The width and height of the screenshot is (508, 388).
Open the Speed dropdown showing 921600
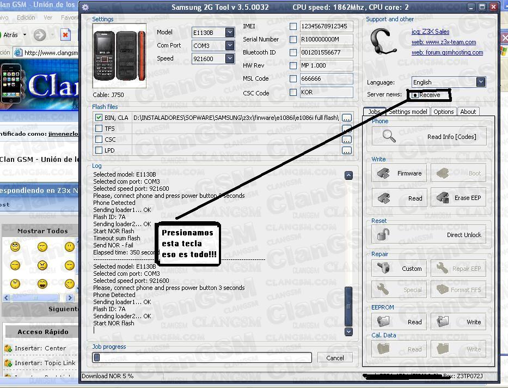click(x=230, y=59)
